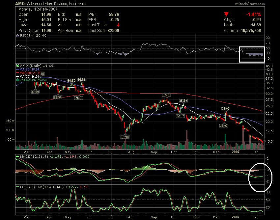Click the 'MA(50) 18.94' legend entry
The height and width of the screenshot is (220, 280).
click(x=29, y=69)
